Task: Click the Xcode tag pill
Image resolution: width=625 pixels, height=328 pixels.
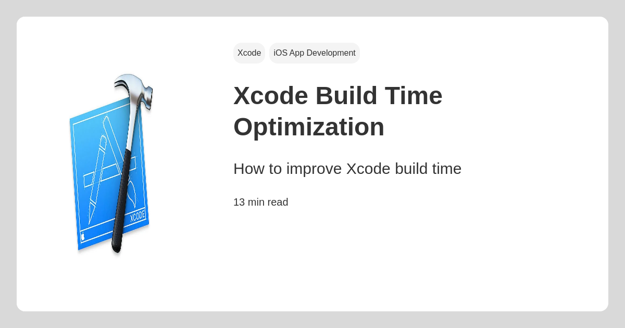Action: tap(249, 53)
